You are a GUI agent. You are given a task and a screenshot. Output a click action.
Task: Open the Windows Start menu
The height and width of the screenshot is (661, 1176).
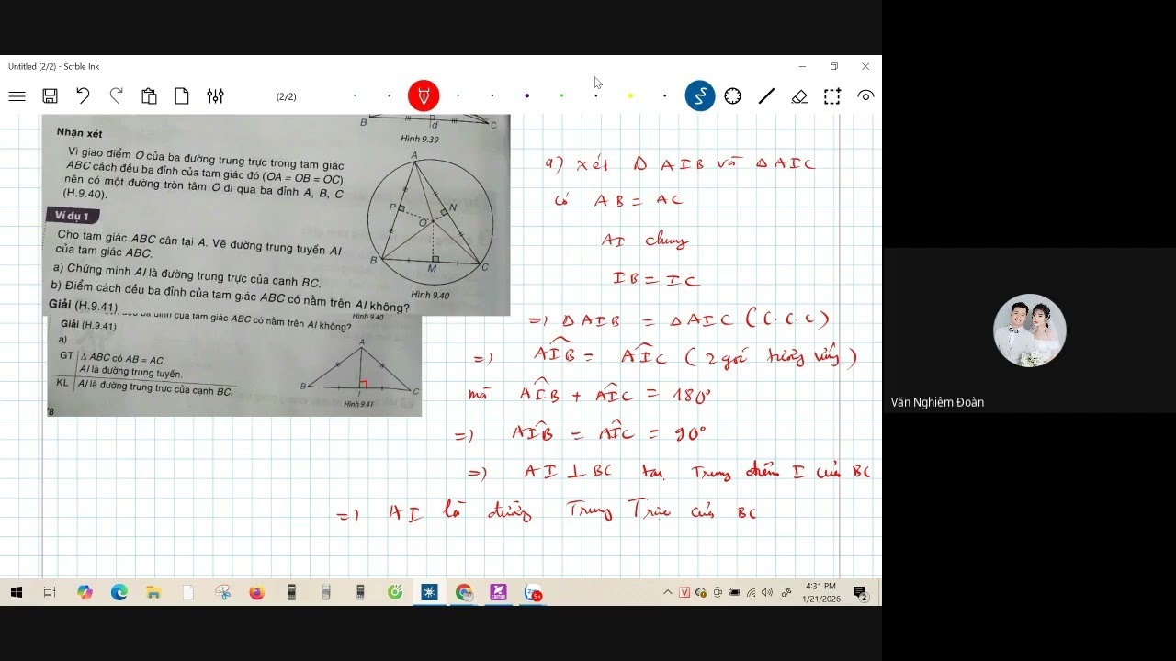tap(17, 593)
